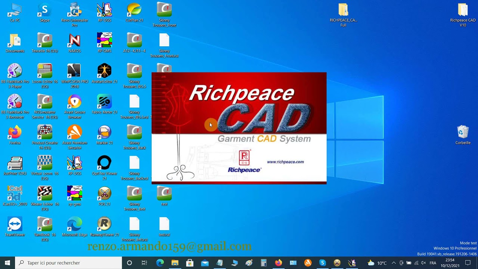Image resolution: width=478 pixels, height=269 pixels.
Task: Select the WinPCSIGN PRO 2018 shortcut
Action: (x=75, y=76)
